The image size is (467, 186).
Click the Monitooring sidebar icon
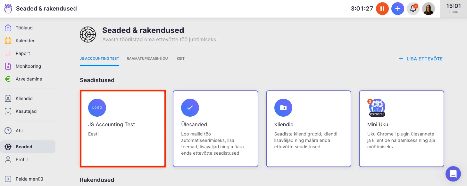click(x=8, y=66)
